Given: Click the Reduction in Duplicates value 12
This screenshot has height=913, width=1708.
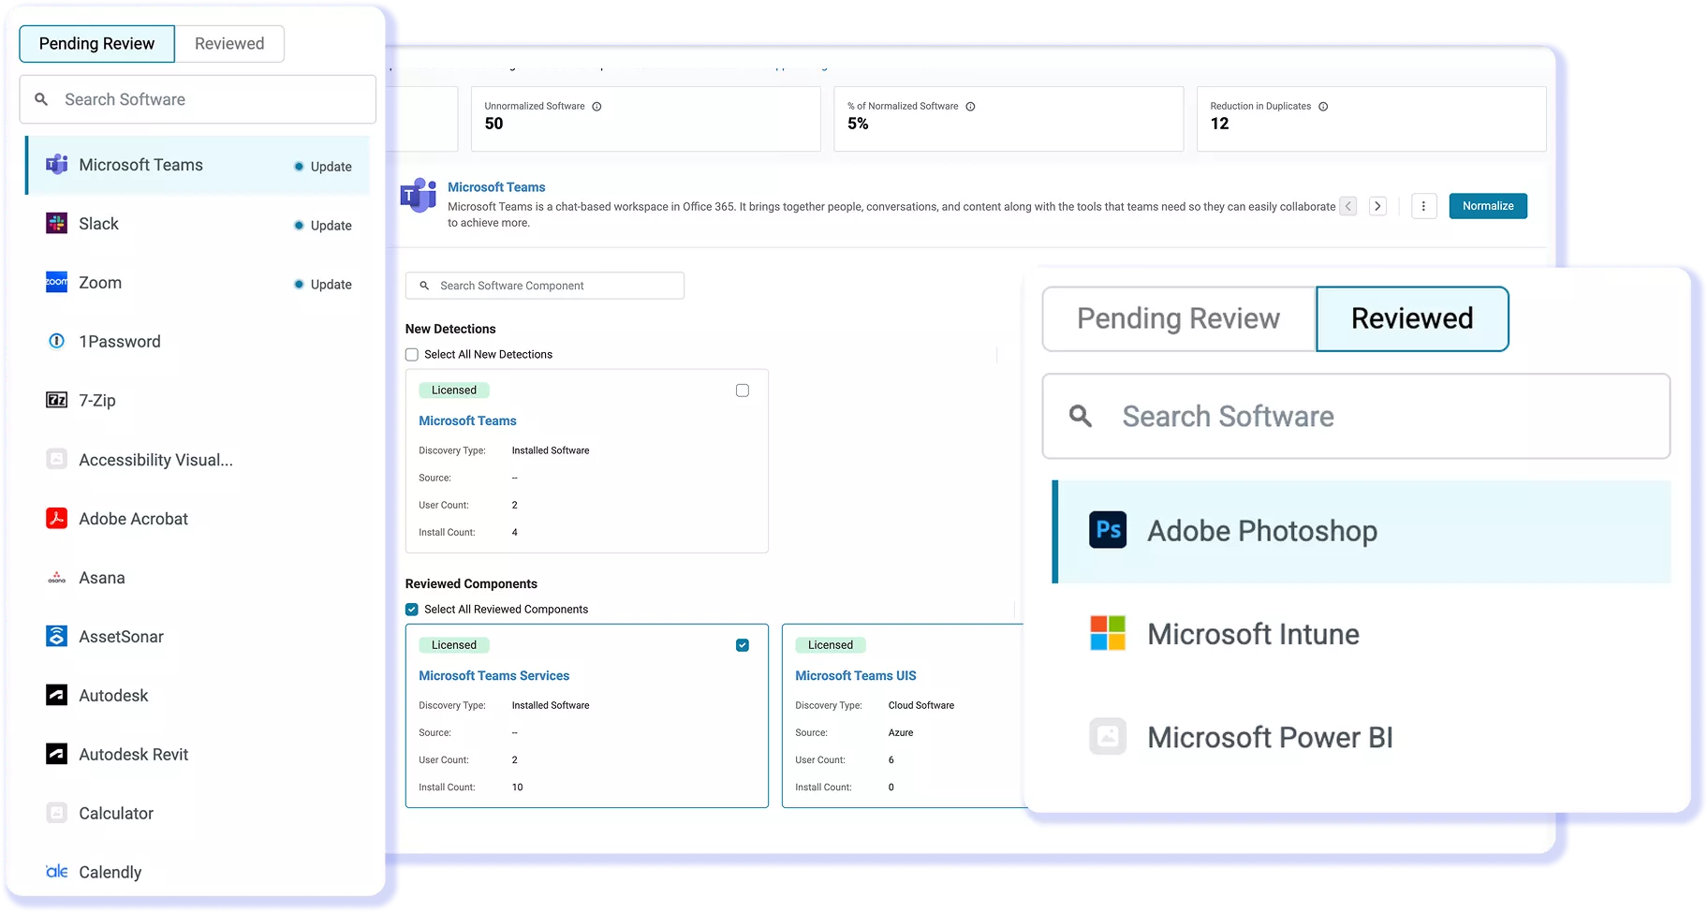Looking at the screenshot, I should 1219,124.
